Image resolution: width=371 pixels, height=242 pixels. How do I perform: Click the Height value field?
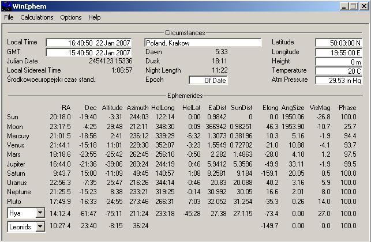339,62
